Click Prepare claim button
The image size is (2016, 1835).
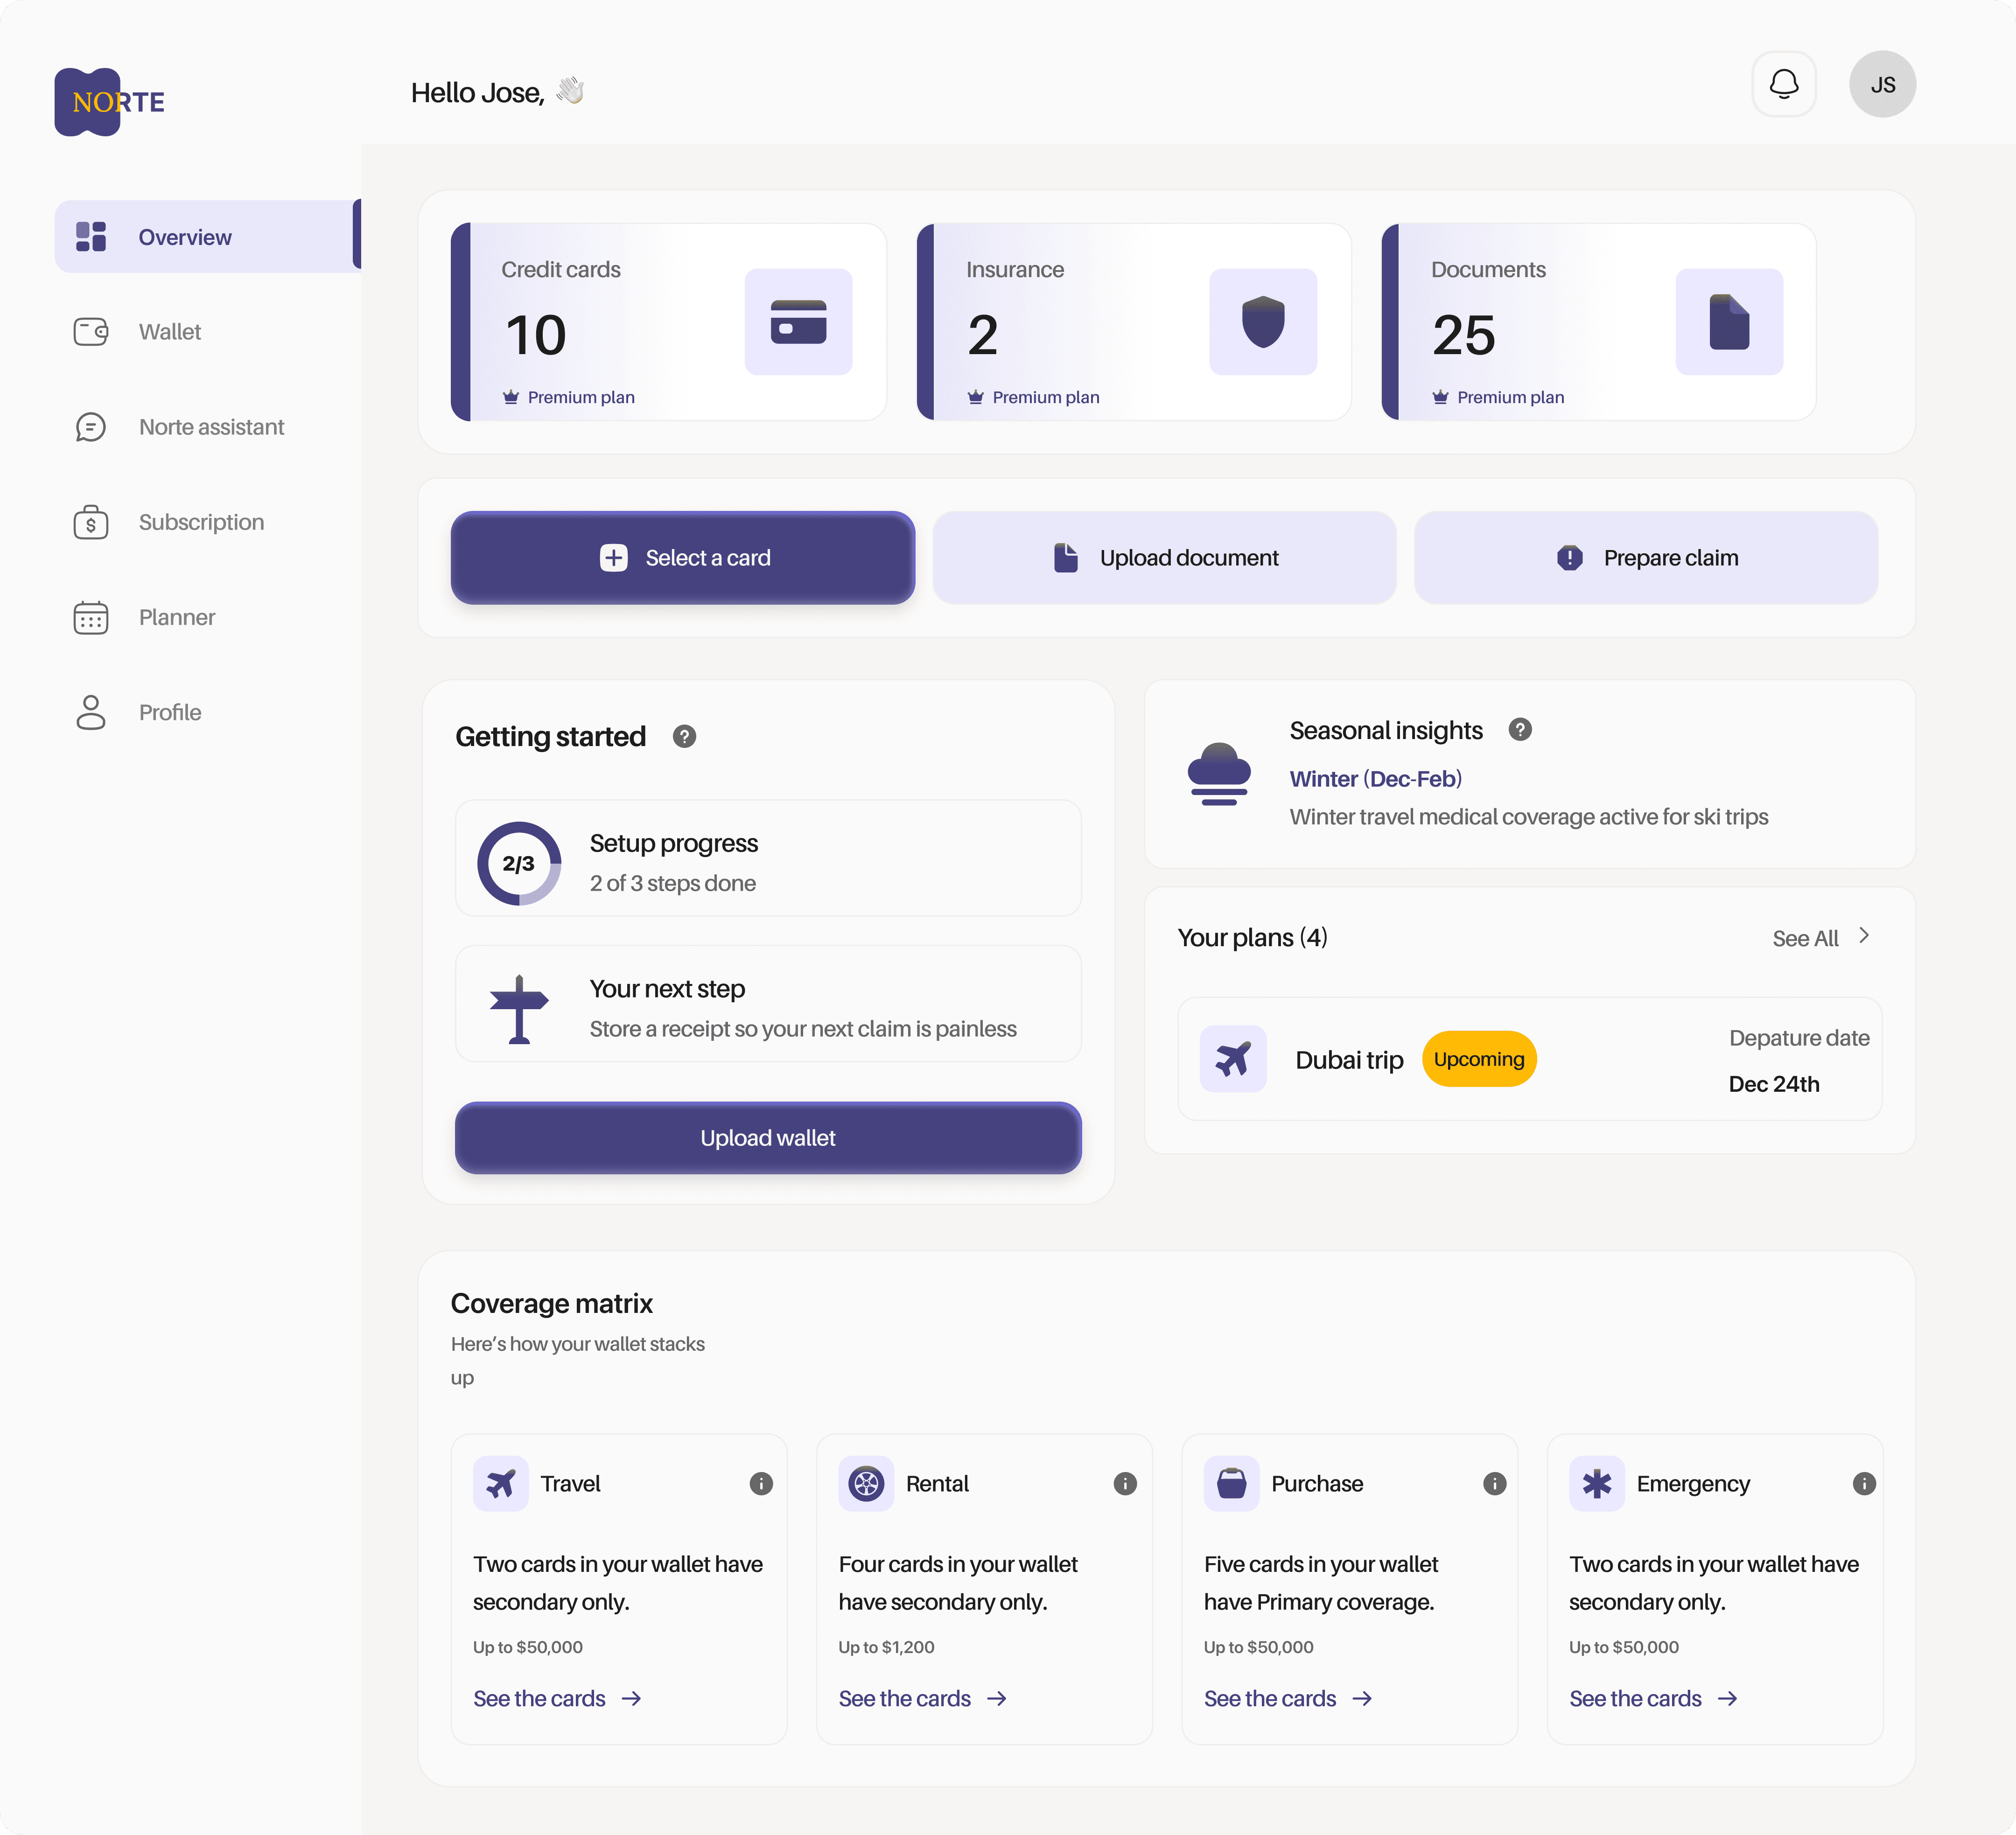pyautogui.click(x=1645, y=558)
